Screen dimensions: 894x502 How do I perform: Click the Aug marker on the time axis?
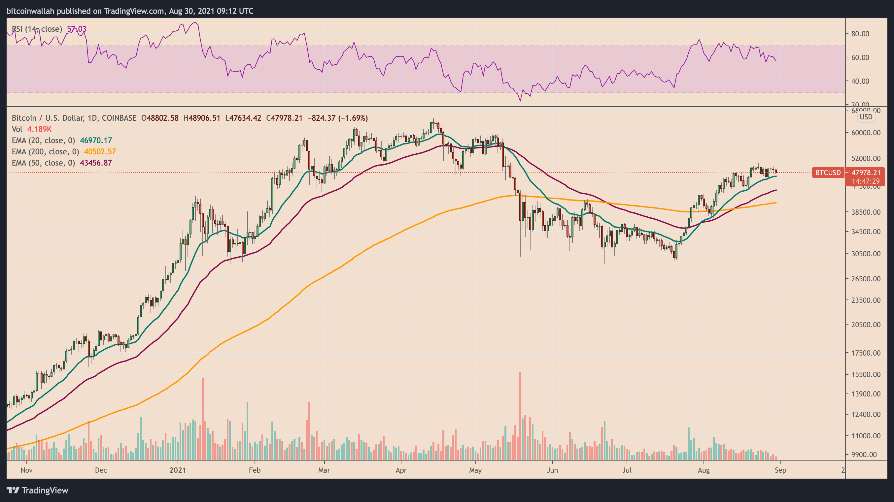tap(704, 470)
